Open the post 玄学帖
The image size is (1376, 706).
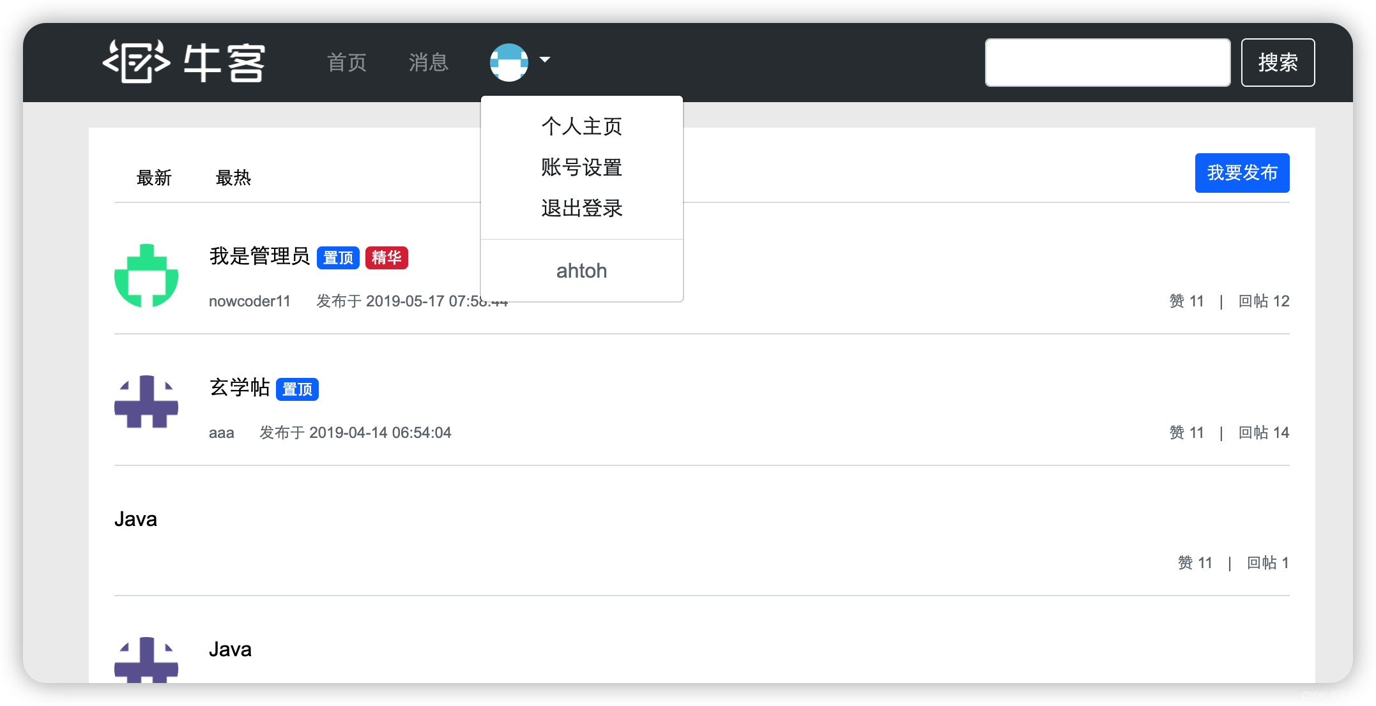tap(240, 387)
